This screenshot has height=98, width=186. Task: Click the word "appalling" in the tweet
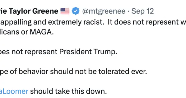click(16, 22)
